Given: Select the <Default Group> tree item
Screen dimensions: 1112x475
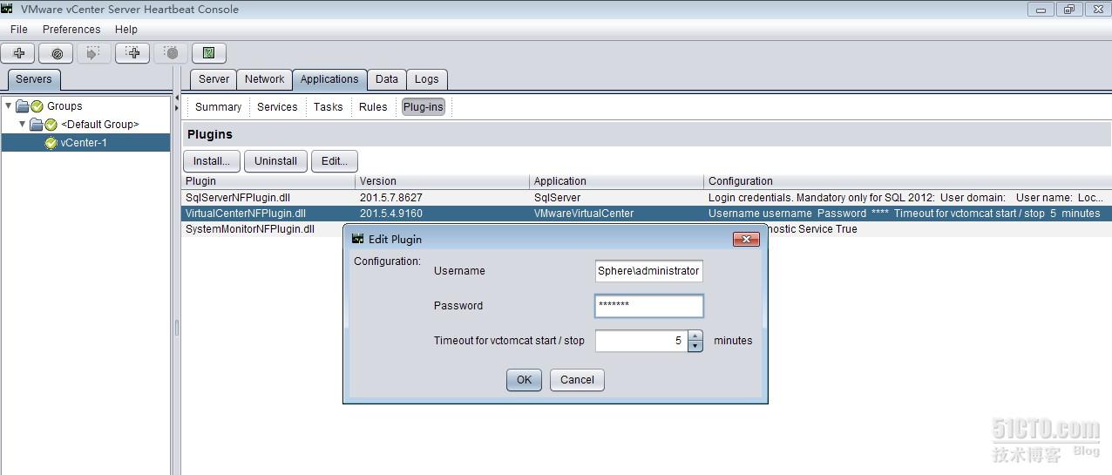Looking at the screenshot, I should point(99,125).
